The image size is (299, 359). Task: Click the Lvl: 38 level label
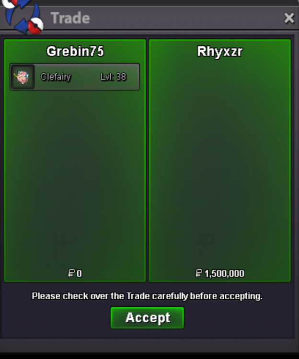(x=114, y=77)
